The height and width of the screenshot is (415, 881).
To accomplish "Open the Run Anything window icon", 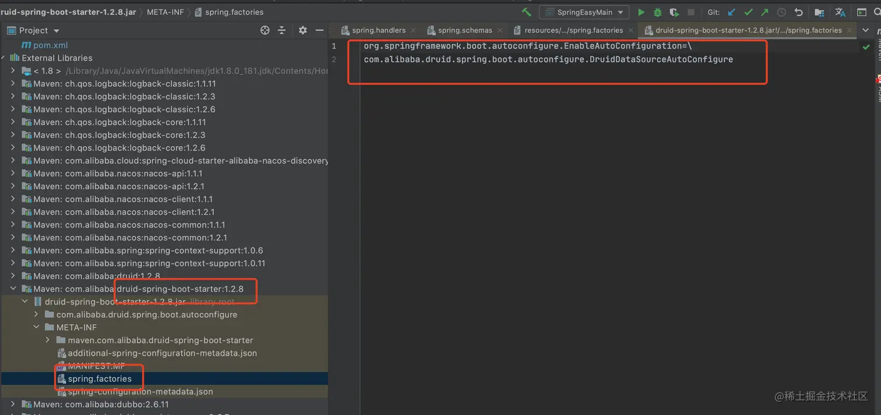I will click(862, 12).
